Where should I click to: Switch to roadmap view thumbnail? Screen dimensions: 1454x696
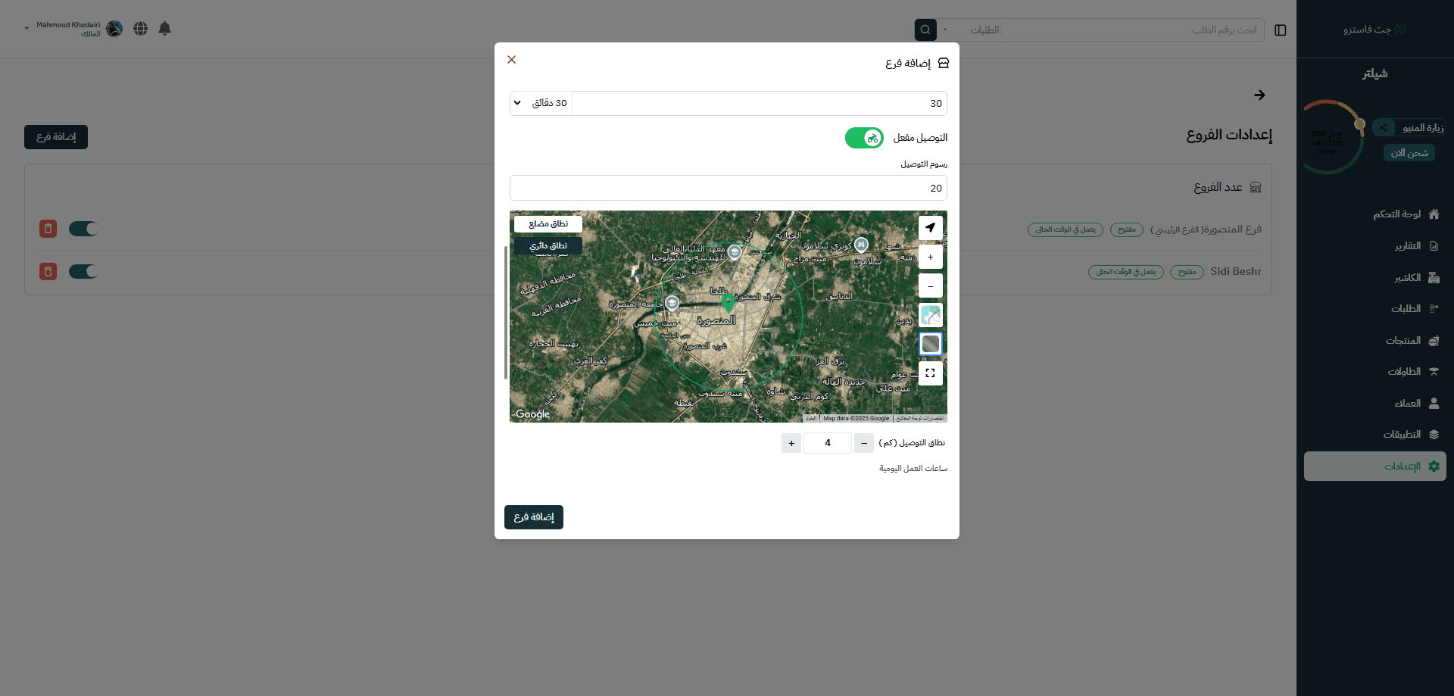click(930, 315)
